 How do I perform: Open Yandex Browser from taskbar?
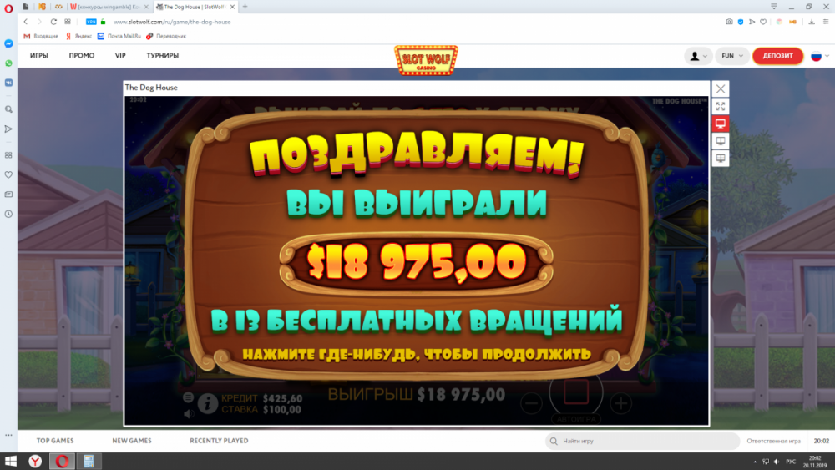35,461
